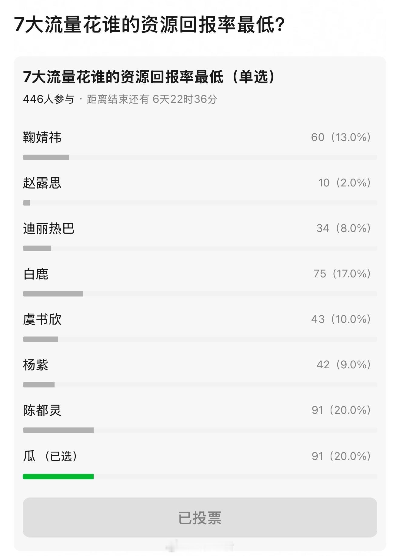This screenshot has height=556, width=400.
Task: Click the 446人参与 participant count
Action: (48, 99)
